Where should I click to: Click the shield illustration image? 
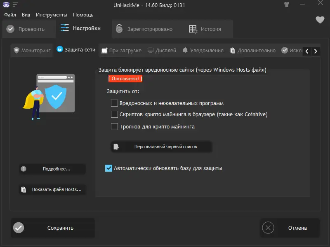(49, 97)
